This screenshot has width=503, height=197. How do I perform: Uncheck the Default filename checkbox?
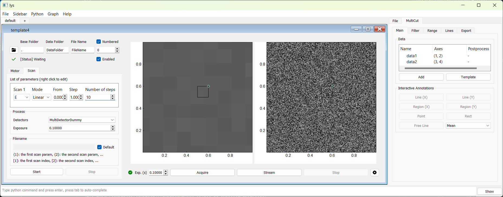click(99, 147)
